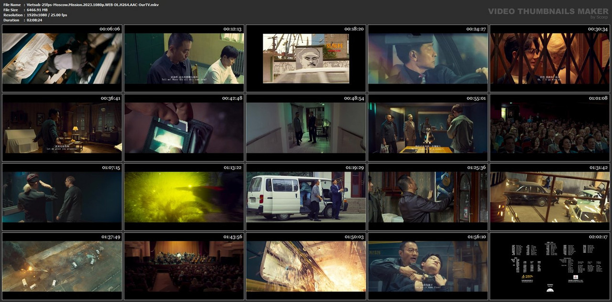Click the Video Thumbnails Maker title text
Viewport: 612px width, 302px height.
548,11
